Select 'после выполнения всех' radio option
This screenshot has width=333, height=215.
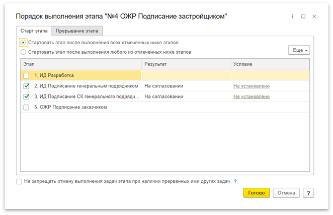point(24,43)
